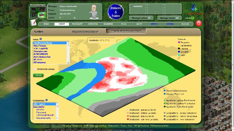Switch to the Produktion/Verkauf tab
The width and height of the screenshot is (234, 131).
(x=86, y=31)
